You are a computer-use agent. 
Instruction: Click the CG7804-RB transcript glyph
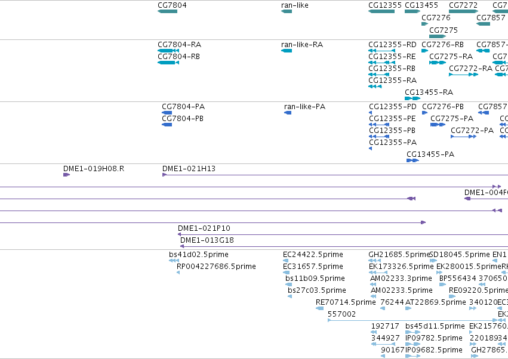[x=168, y=63]
